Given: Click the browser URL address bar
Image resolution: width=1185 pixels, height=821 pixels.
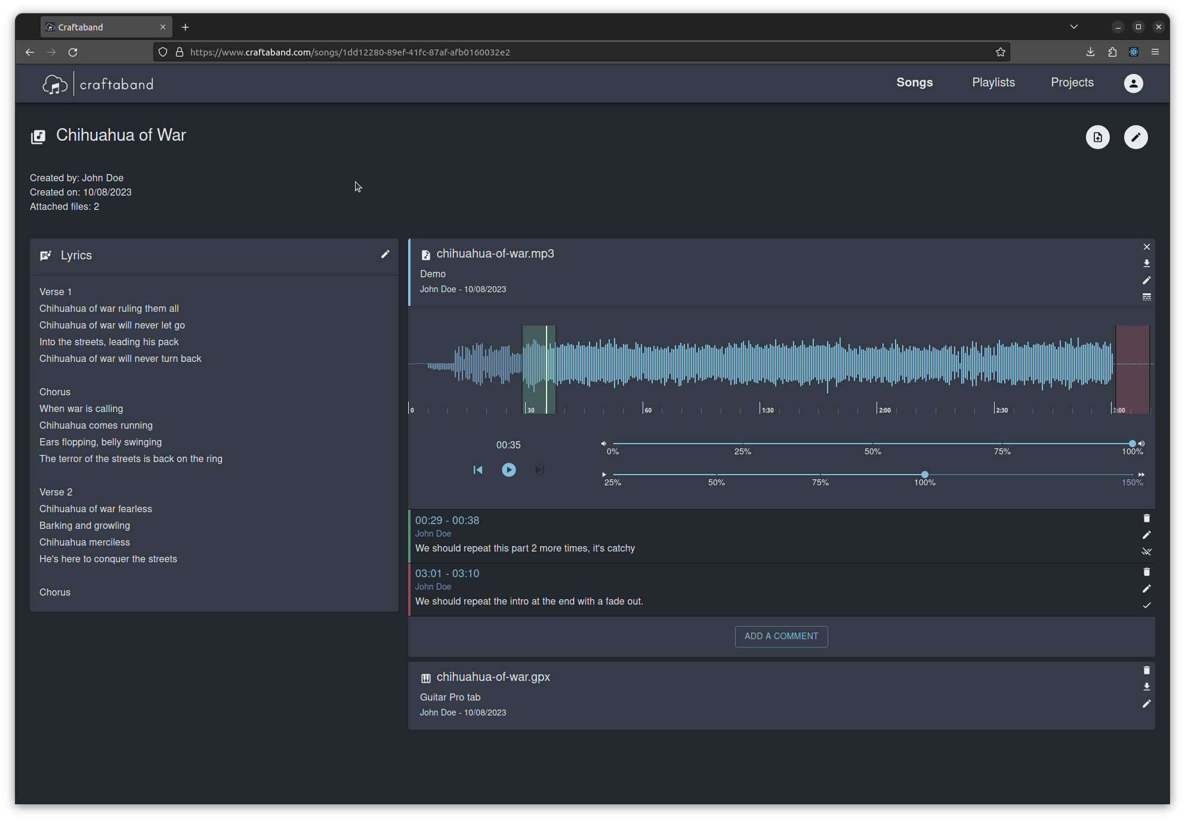Looking at the screenshot, I should click(582, 52).
